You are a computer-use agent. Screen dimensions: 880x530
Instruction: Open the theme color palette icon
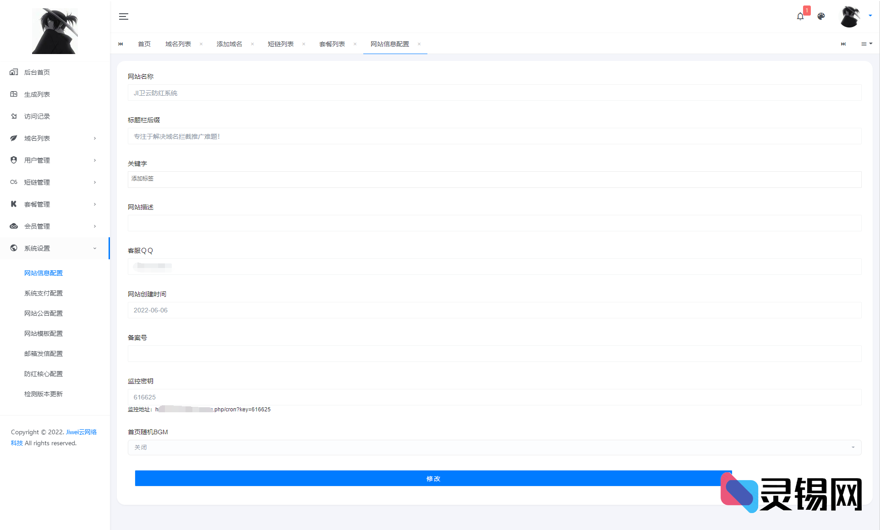(x=821, y=16)
